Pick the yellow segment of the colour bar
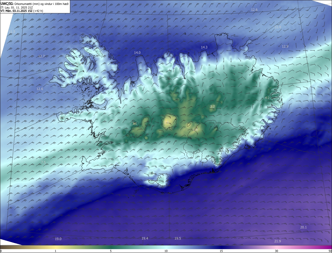The height and width of the screenshot is (253, 332). point(56,247)
